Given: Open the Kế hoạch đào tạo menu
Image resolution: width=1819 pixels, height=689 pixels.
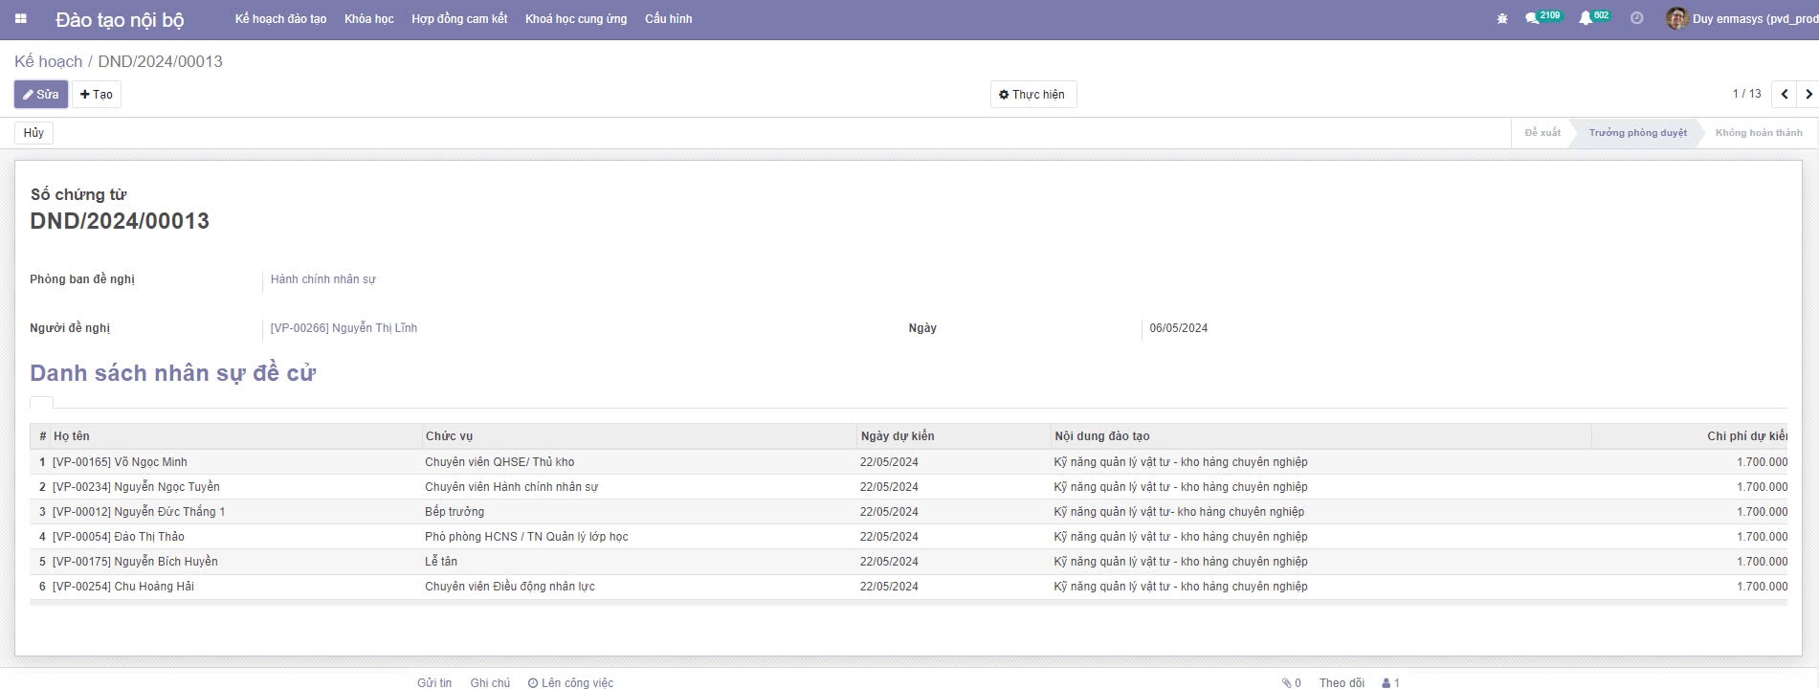Looking at the screenshot, I should [x=280, y=19].
